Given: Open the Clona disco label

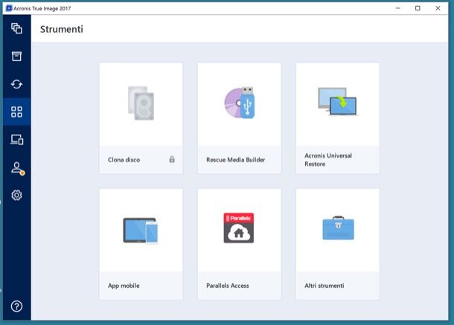Looking at the screenshot, I should [124, 160].
